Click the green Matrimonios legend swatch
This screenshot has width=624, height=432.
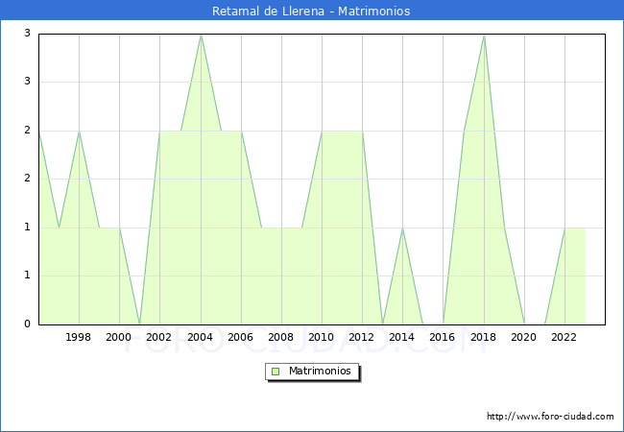pyautogui.click(x=276, y=372)
